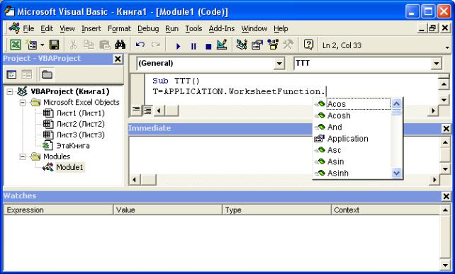The height and width of the screenshot is (274, 455).
Task: Save the workbook with floppy icon
Action: [55, 45]
